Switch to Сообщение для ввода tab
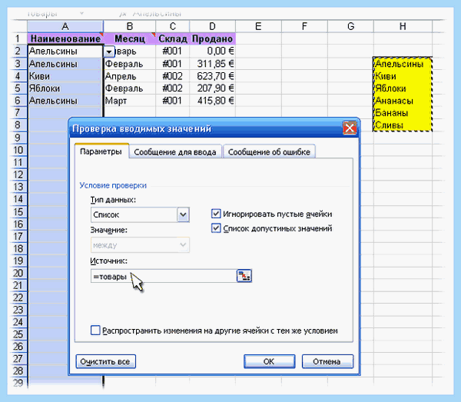Screen dimensions: 461x402 pos(175,151)
